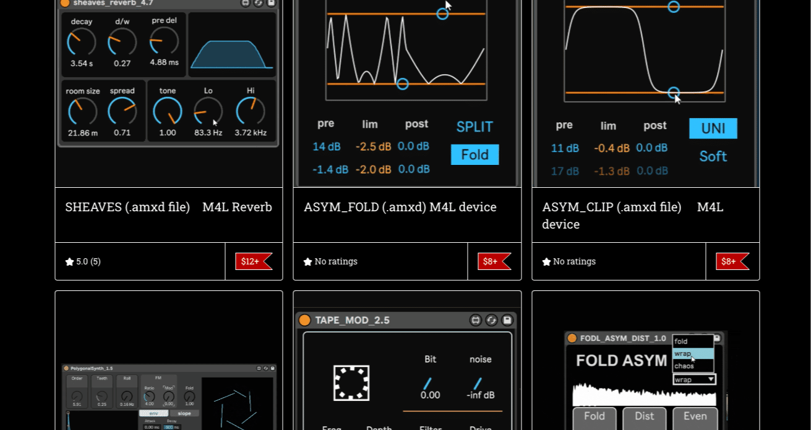Toggle the orange activator on TAPE_MOD_2.5
Image resolution: width=811 pixels, height=430 pixels.
[x=304, y=320]
